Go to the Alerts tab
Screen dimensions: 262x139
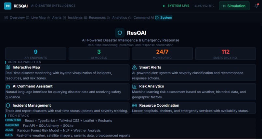[x=54, y=17]
